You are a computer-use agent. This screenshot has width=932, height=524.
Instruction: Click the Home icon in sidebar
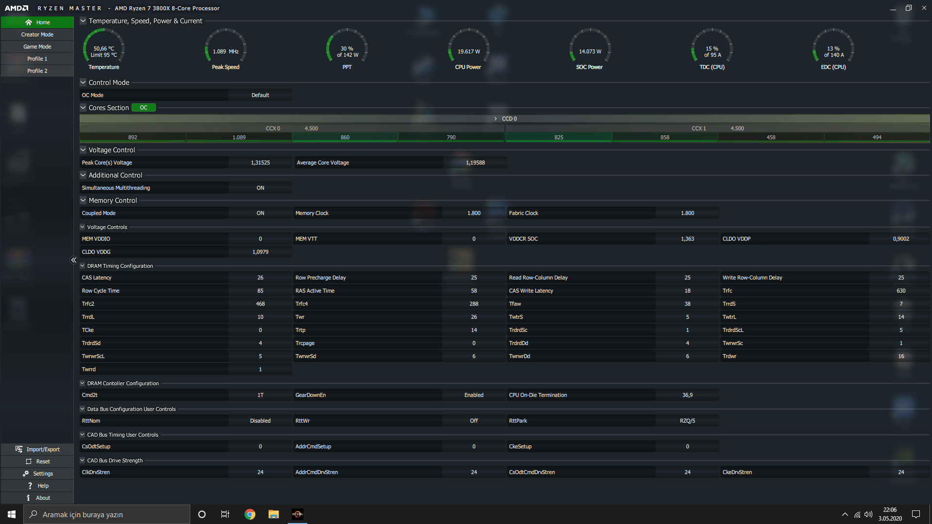(29, 22)
